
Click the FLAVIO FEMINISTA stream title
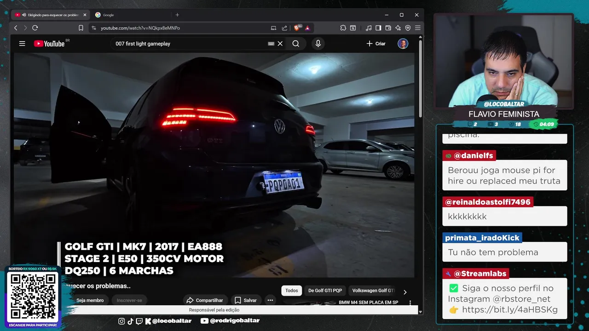pos(504,114)
